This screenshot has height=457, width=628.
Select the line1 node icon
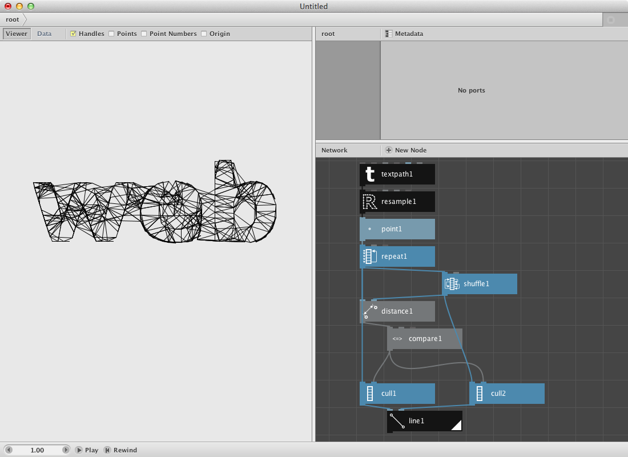[x=397, y=421]
